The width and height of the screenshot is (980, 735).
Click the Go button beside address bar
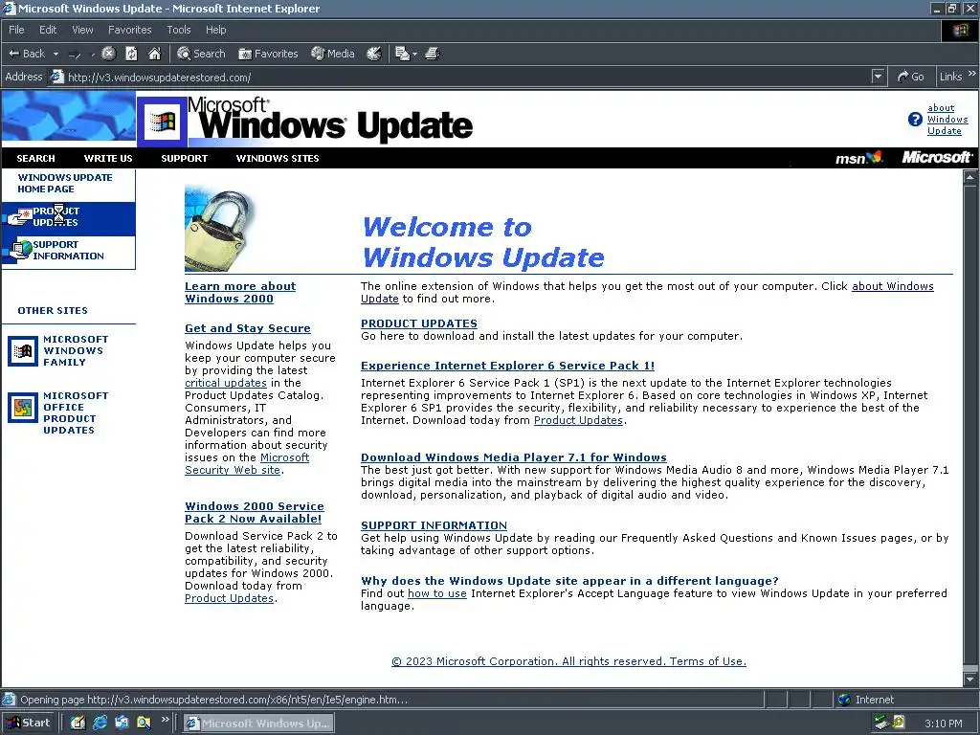tap(911, 77)
